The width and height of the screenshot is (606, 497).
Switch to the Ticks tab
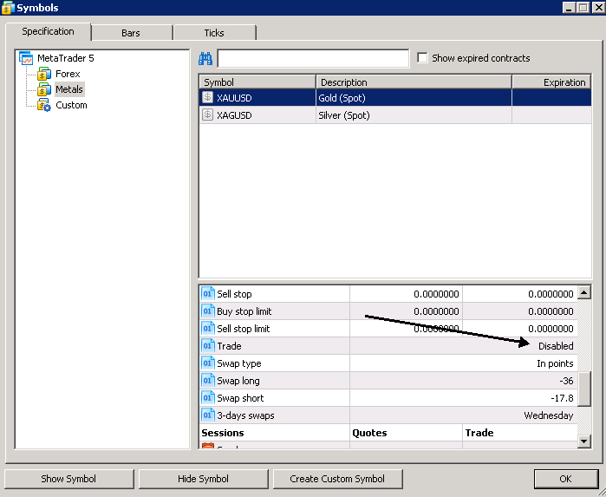coord(214,33)
